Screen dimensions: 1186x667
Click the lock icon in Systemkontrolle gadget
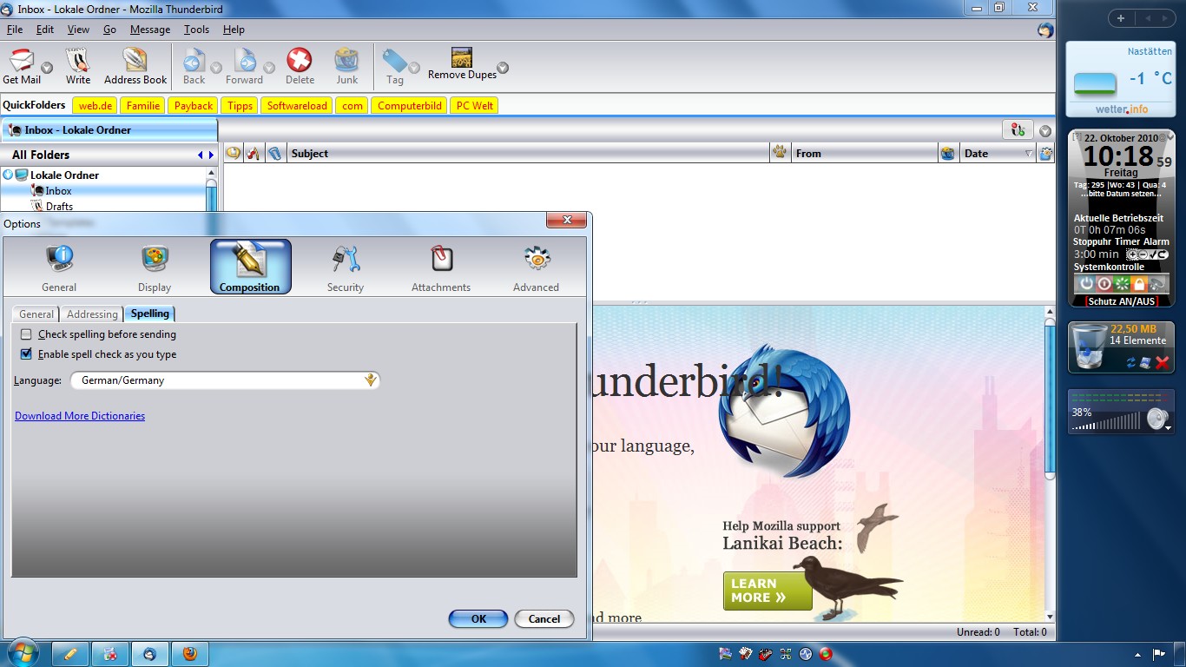point(1139,284)
